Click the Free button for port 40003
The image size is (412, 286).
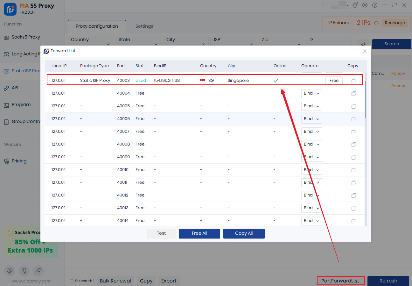click(334, 81)
